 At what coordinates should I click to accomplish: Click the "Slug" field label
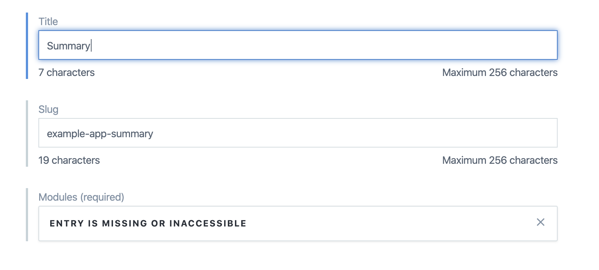48,110
